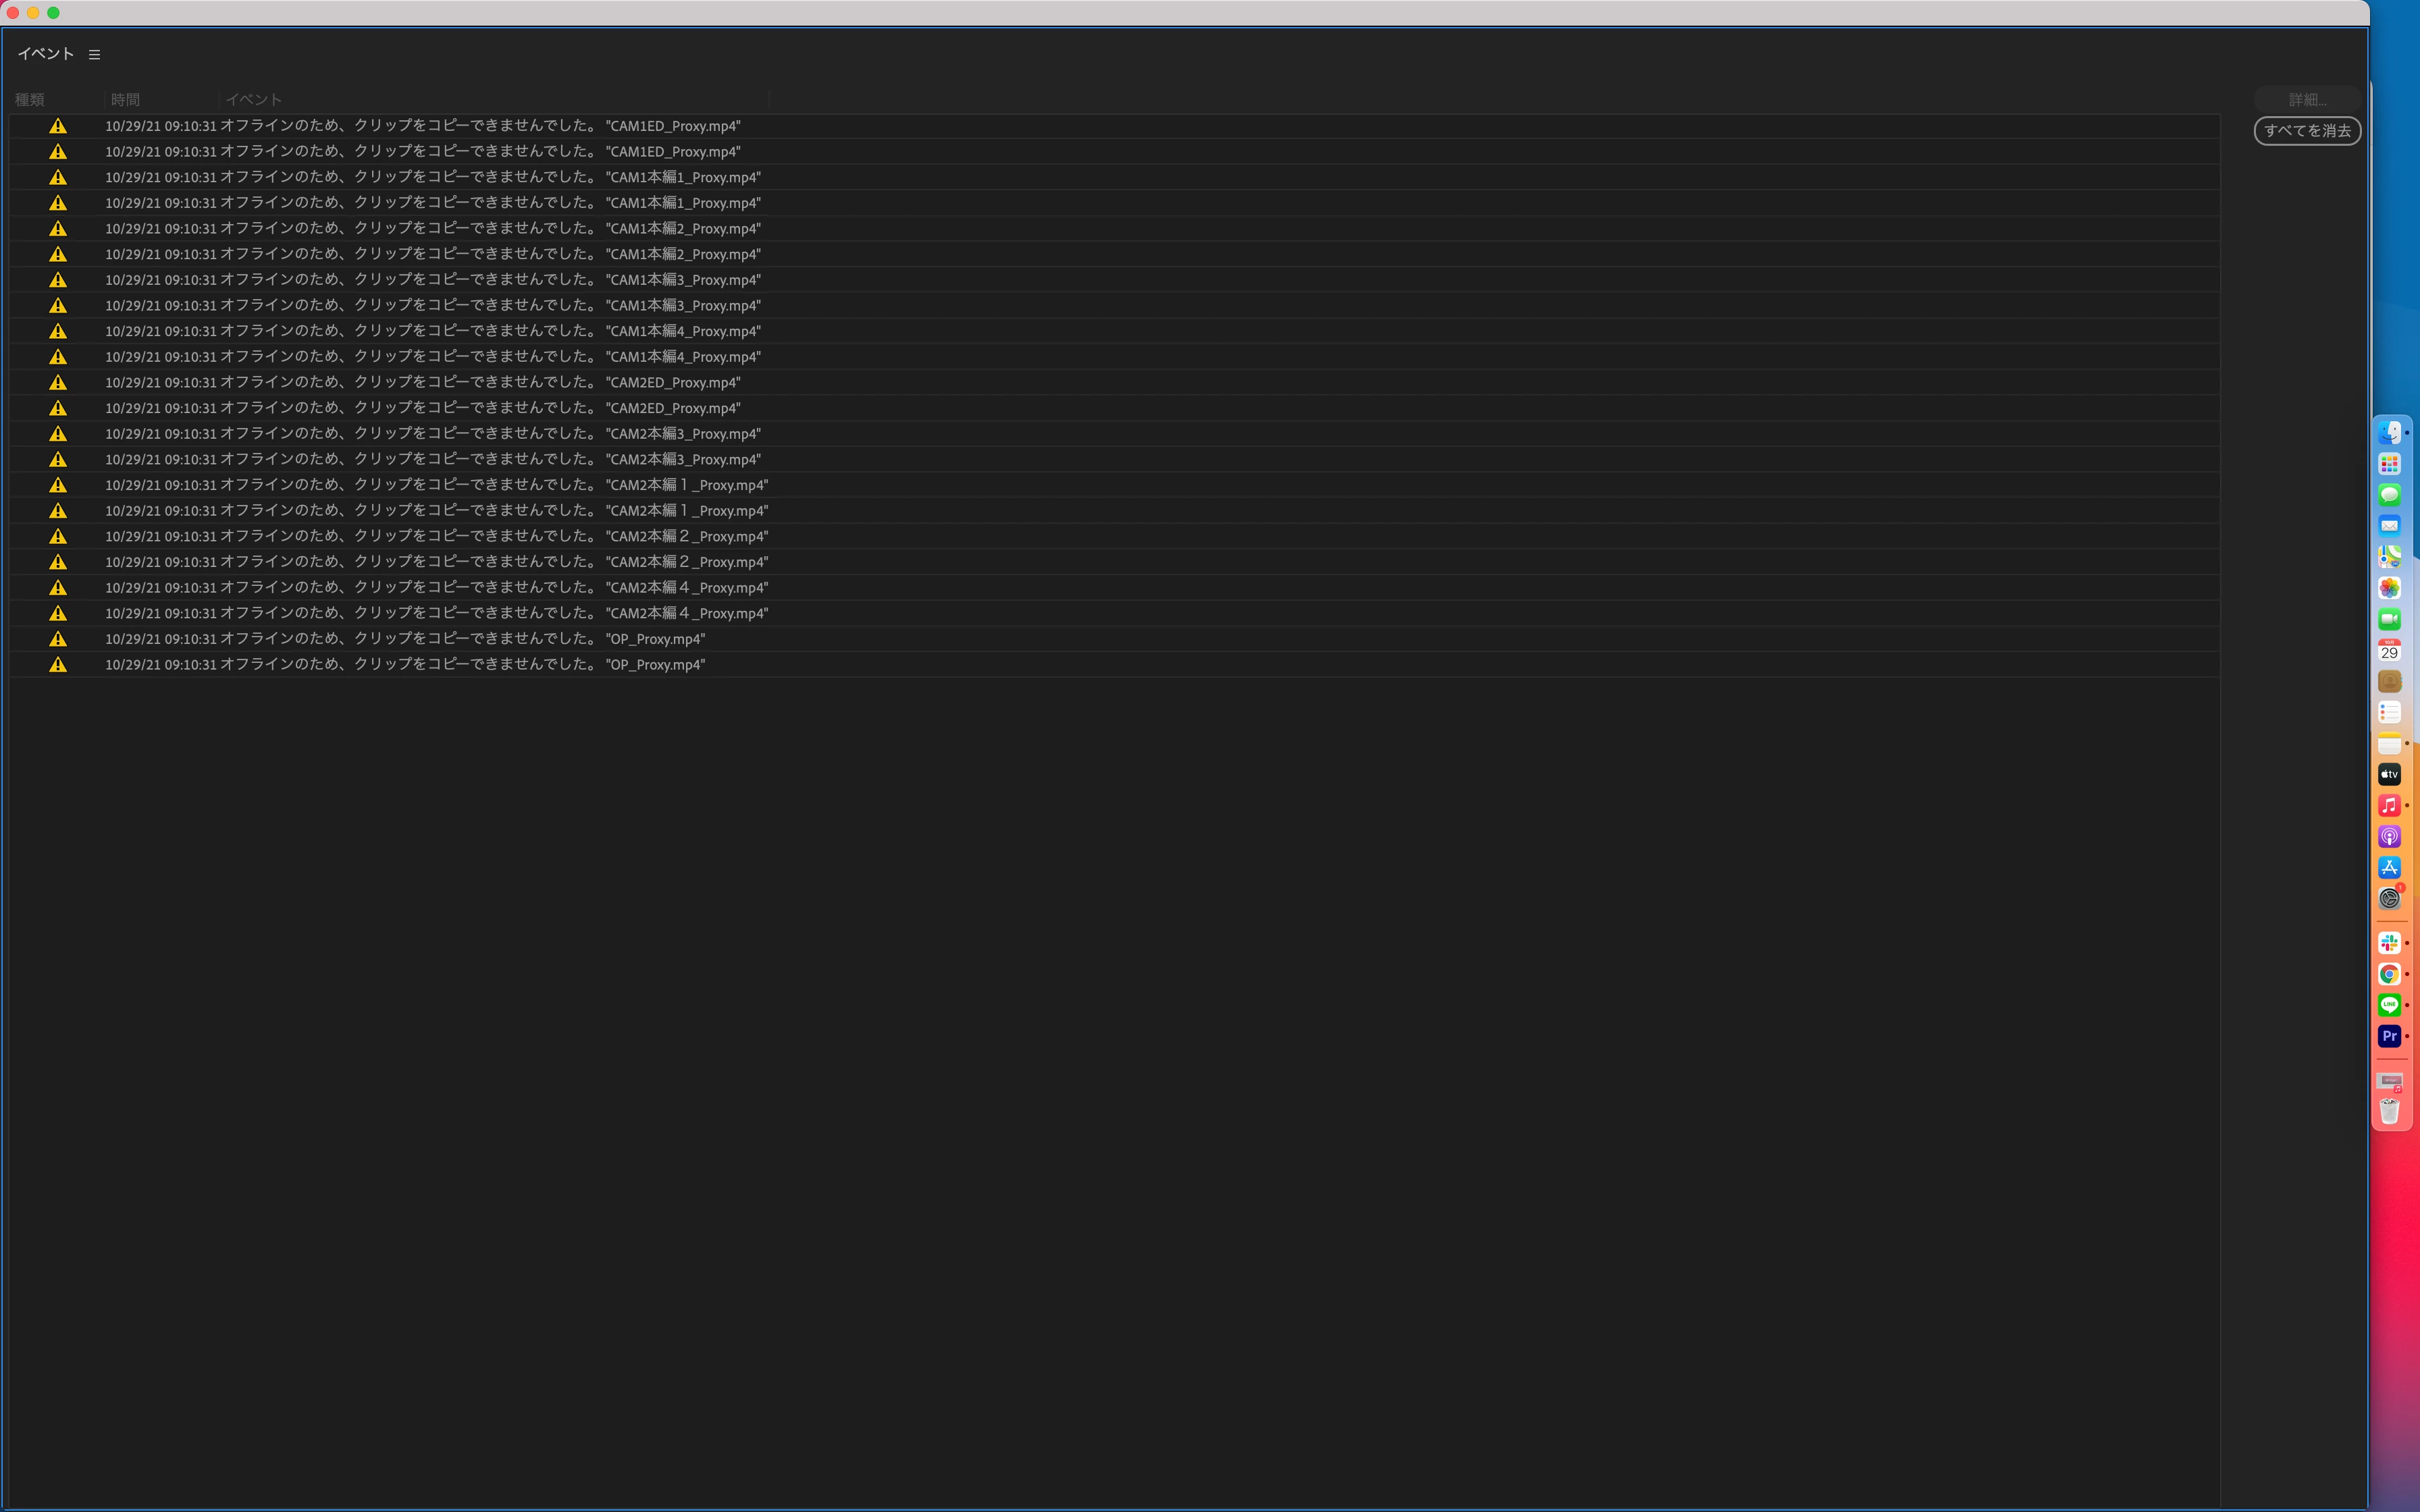
Task: Click the warning icon of last OP_Proxy.mp4 row
Action: coord(58,665)
